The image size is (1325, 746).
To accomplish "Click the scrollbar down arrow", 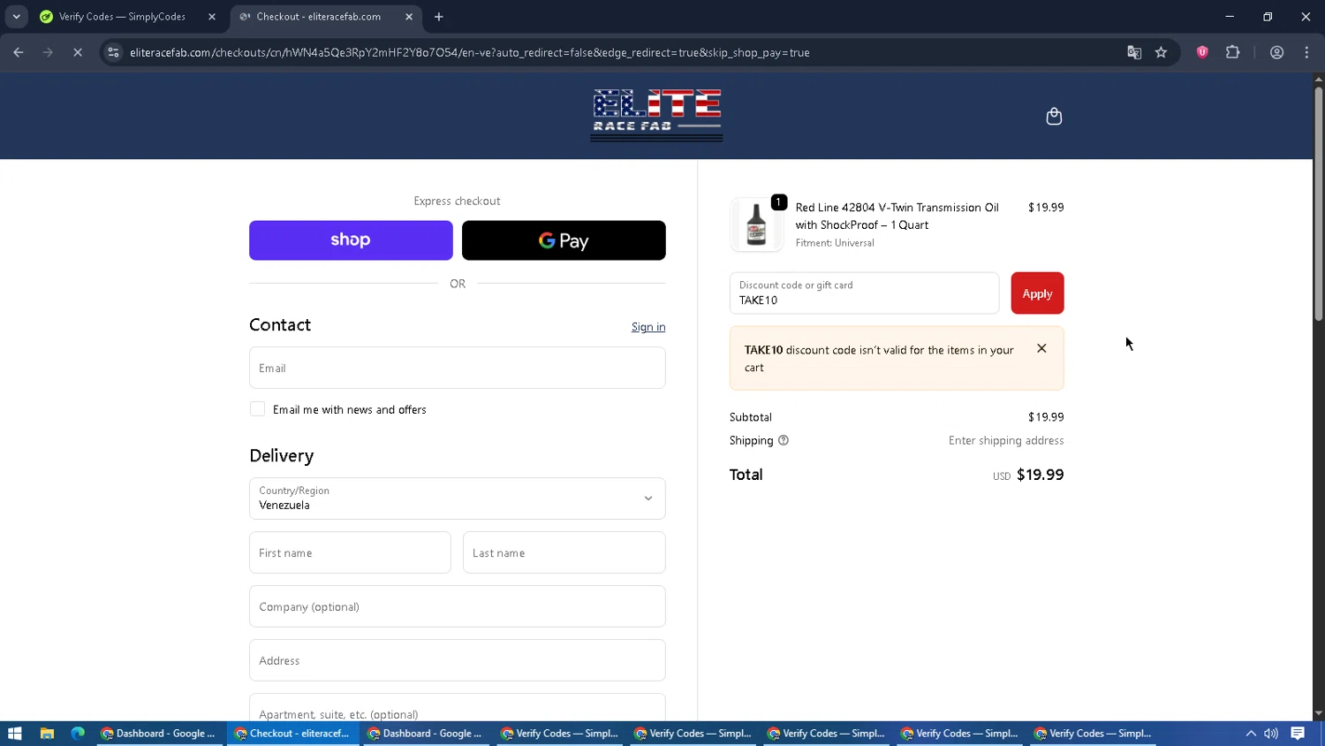I will tap(1318, 714).
